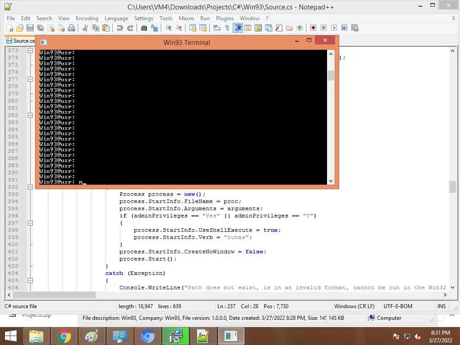Click Synchronize Horizontal Scrolling icon
Viewport: 460px width, 345px height.
[203, 28]
